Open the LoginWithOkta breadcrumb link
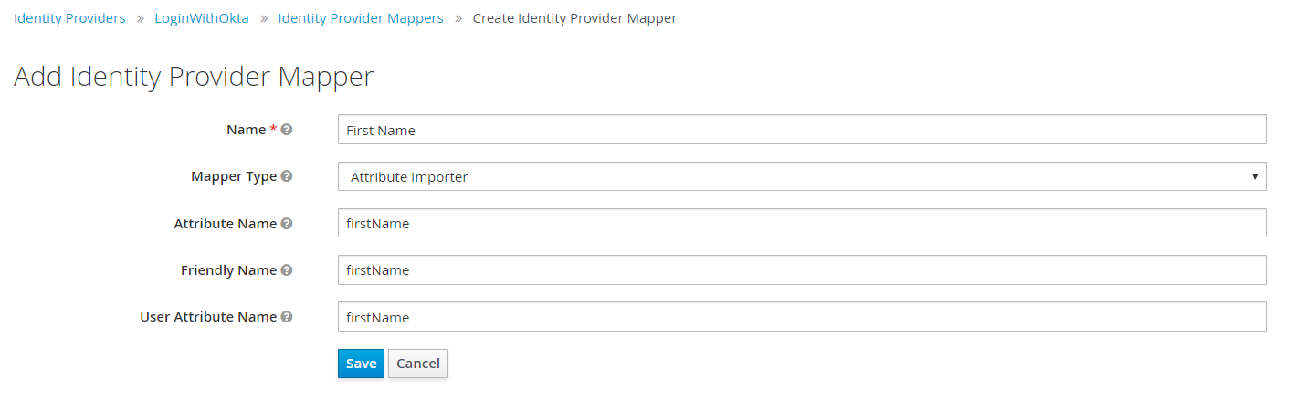This screenshot has width=1305, height=401. 202,18
